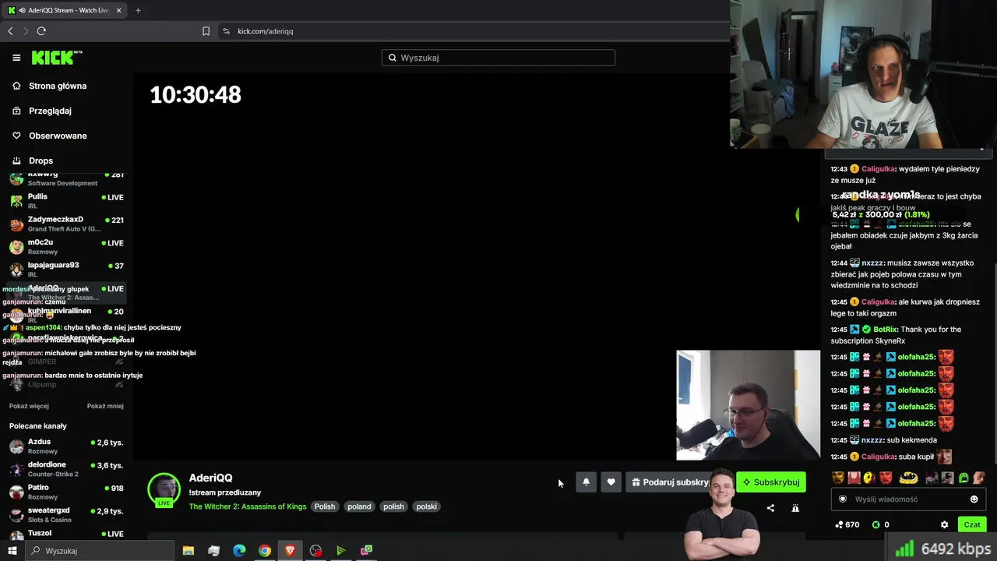Click the green Kicks balance icon
The width and height of the screenshot is (997, 561).
pyautogui.click(x=875, y=525)
